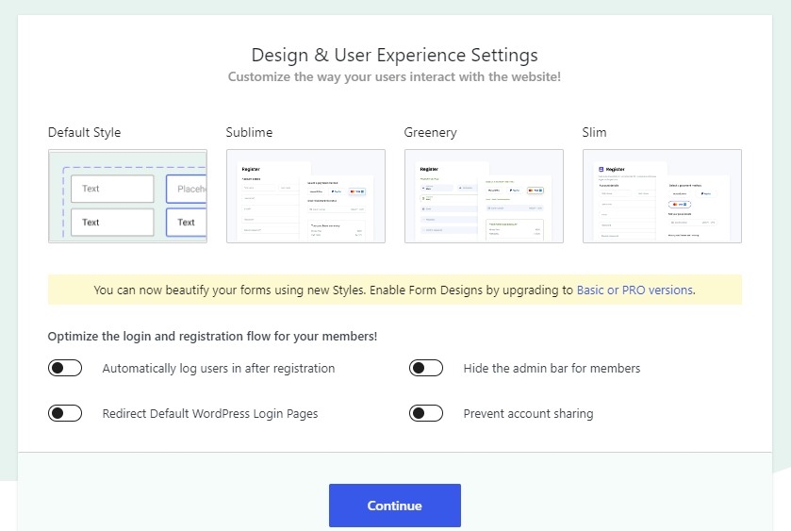
Task: Click the Greenery style label
Action: click(x=430, y=132)
